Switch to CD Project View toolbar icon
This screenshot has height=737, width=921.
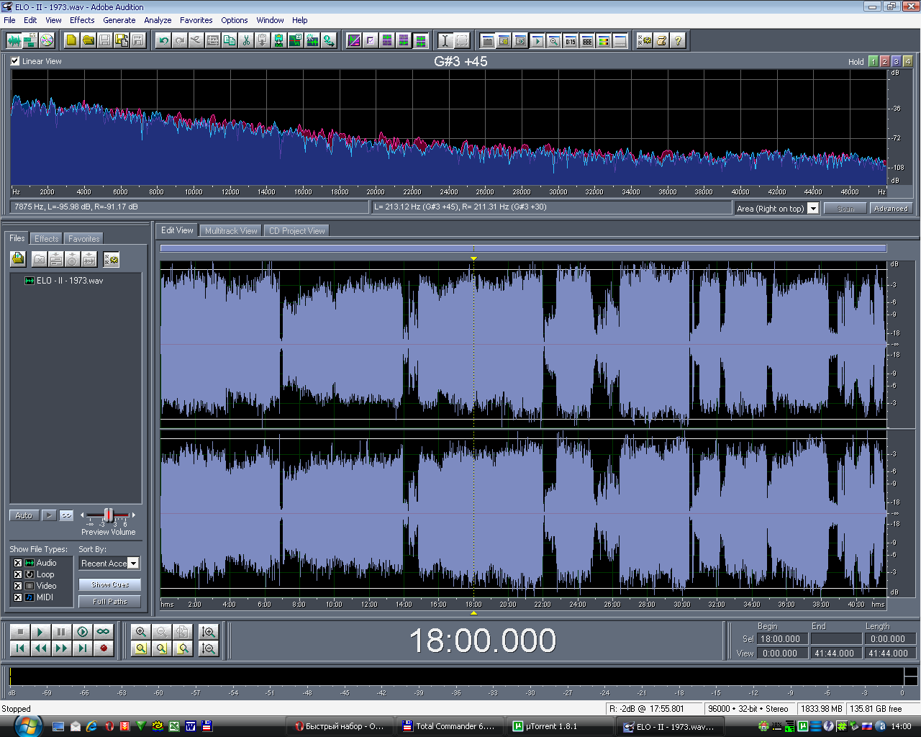[x=47, y=40]
